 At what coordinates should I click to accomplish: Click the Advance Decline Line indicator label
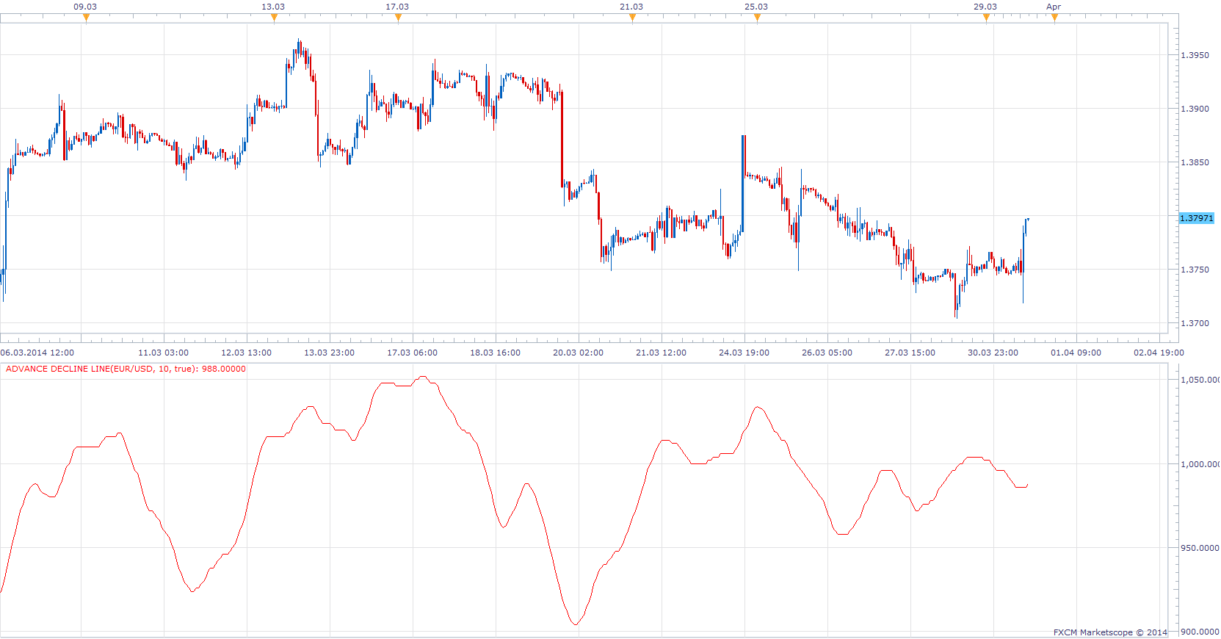coord(126,369)
